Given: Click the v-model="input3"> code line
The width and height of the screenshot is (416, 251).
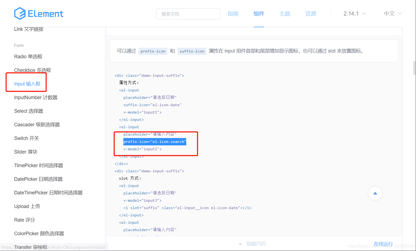Looking at the screenshot, I should (142, 200).
